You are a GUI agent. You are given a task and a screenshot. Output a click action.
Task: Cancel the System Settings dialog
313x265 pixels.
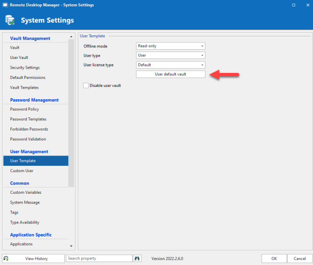300,258
